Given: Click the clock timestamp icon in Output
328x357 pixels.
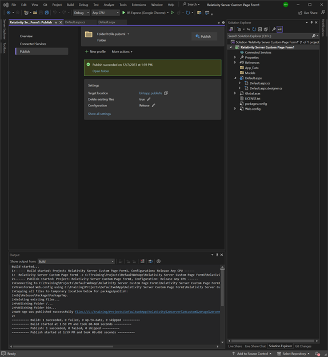Looking at the screenshot, I should point(158,261).
